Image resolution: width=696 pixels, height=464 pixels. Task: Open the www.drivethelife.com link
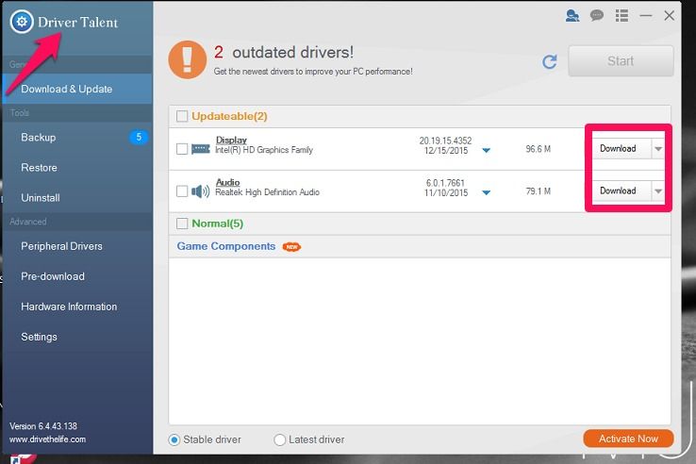pyautogui.click(x=47, y=439)
